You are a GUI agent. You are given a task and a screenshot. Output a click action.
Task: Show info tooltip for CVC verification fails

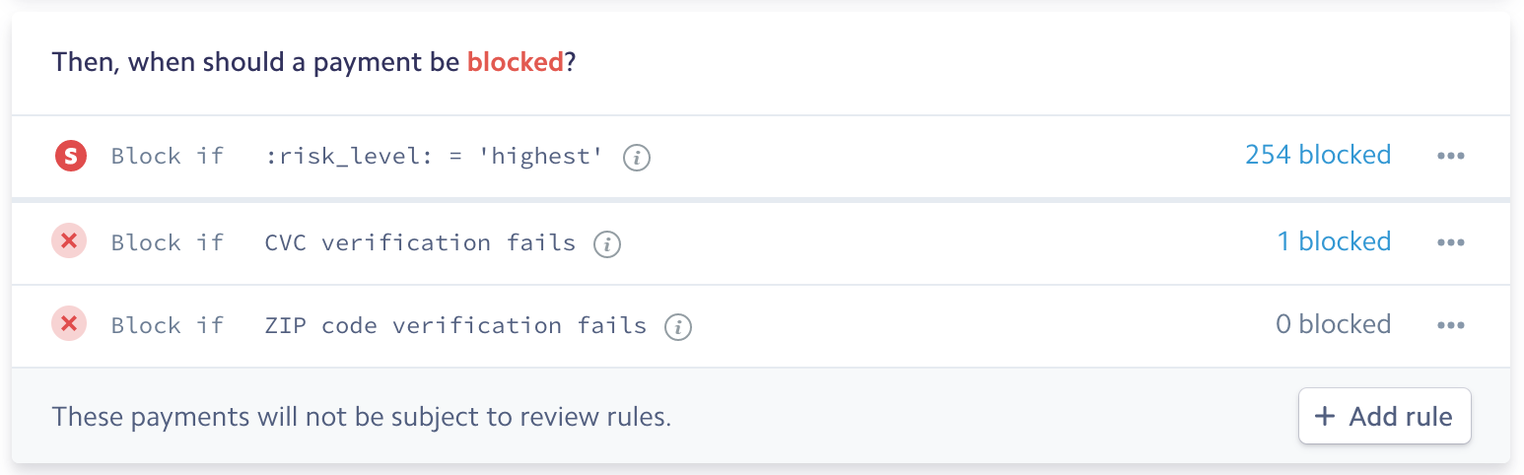point(607,243)
